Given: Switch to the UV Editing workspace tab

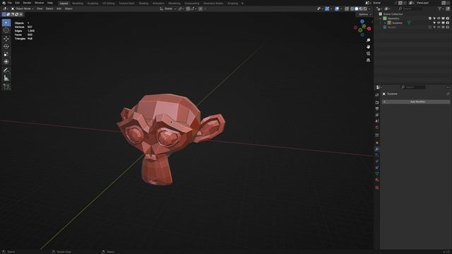Looking at the screenshot, I should pos(108,4).
